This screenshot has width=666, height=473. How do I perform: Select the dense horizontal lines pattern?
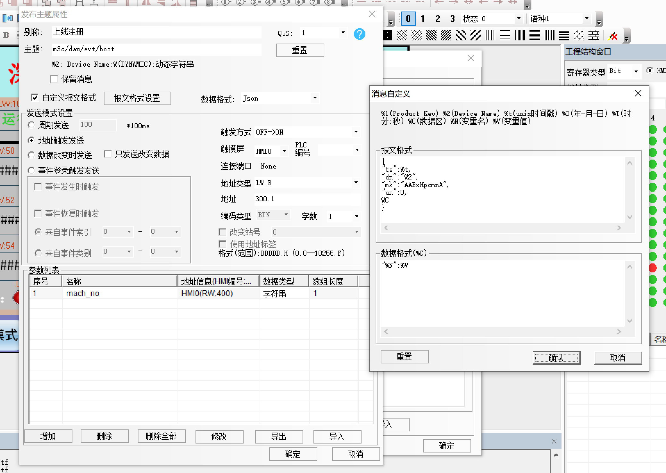(x=535, y=35)
